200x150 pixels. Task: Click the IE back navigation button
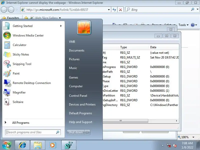click(x=4, y=9)
